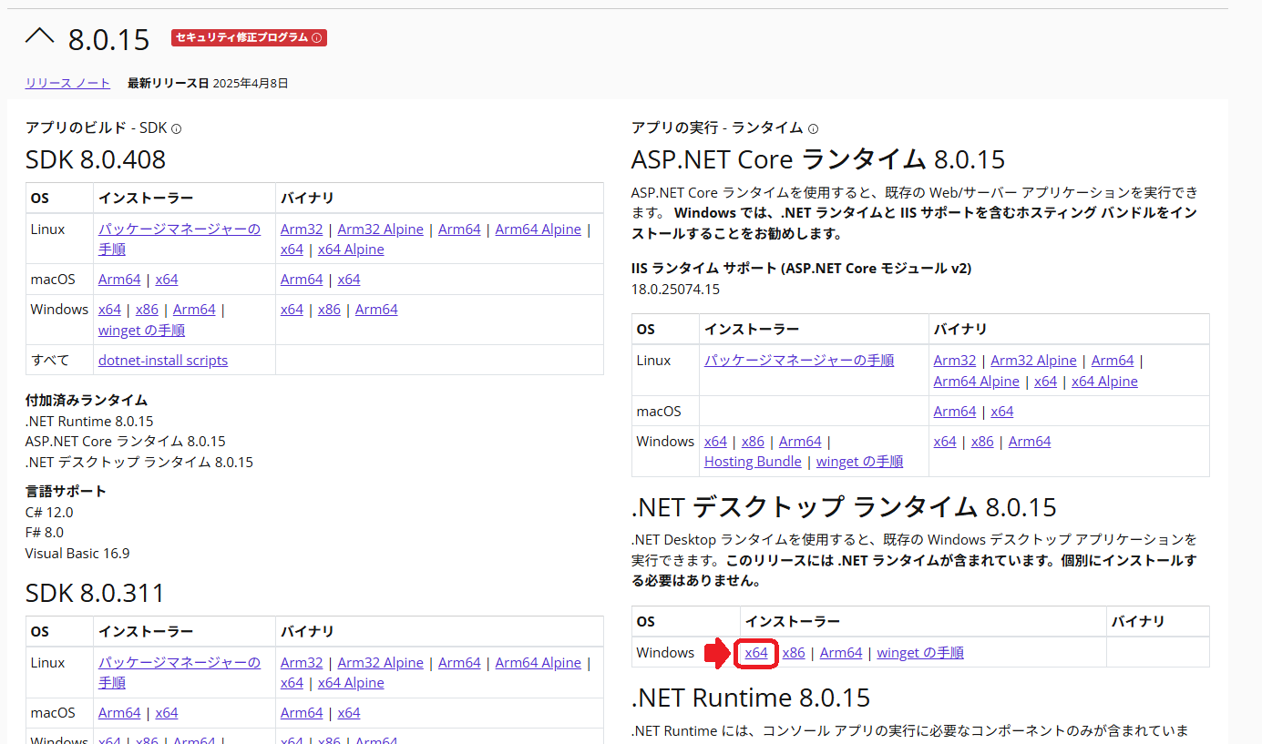The image size is (1262, 744).
Task: Download ASP.NET Core runtime Windows Arm64 installer
Action: tap(800, 442)
